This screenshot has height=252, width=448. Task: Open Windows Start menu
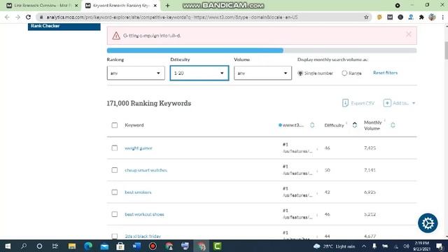point(8,246)
